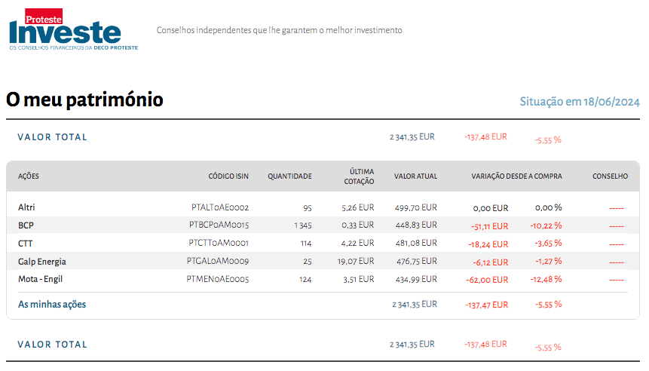Click the 'ÚLTIMA COTAÇÃO' column header
This screenshot has height=371, width=649.
click(x=360, y=176)
